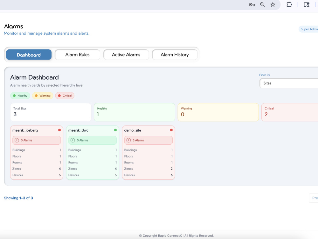The image size is (318, 239).
Task: Click the Total Sites summary card
Action: coord(51,112)
